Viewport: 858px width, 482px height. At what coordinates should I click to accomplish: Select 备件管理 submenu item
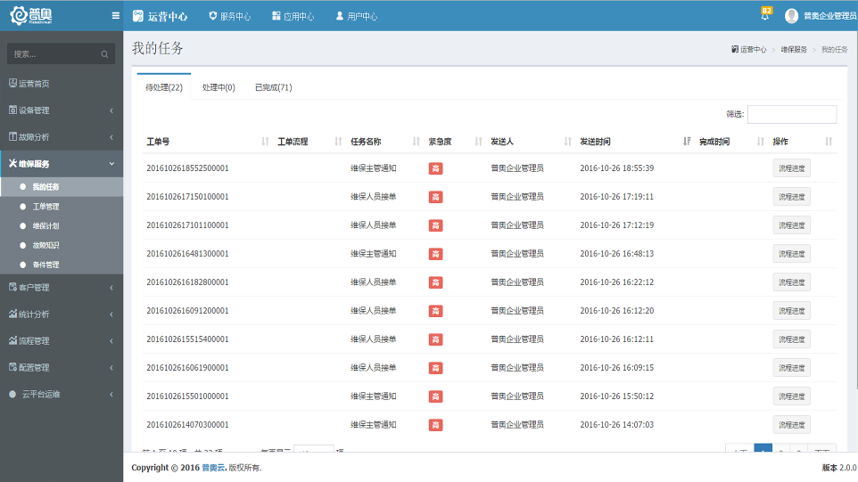click(x=62, y=265)
